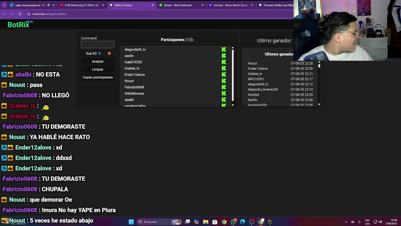
Task: Click the Kick icon for participant Ender12alove
Action: click(x=224, y=75)
